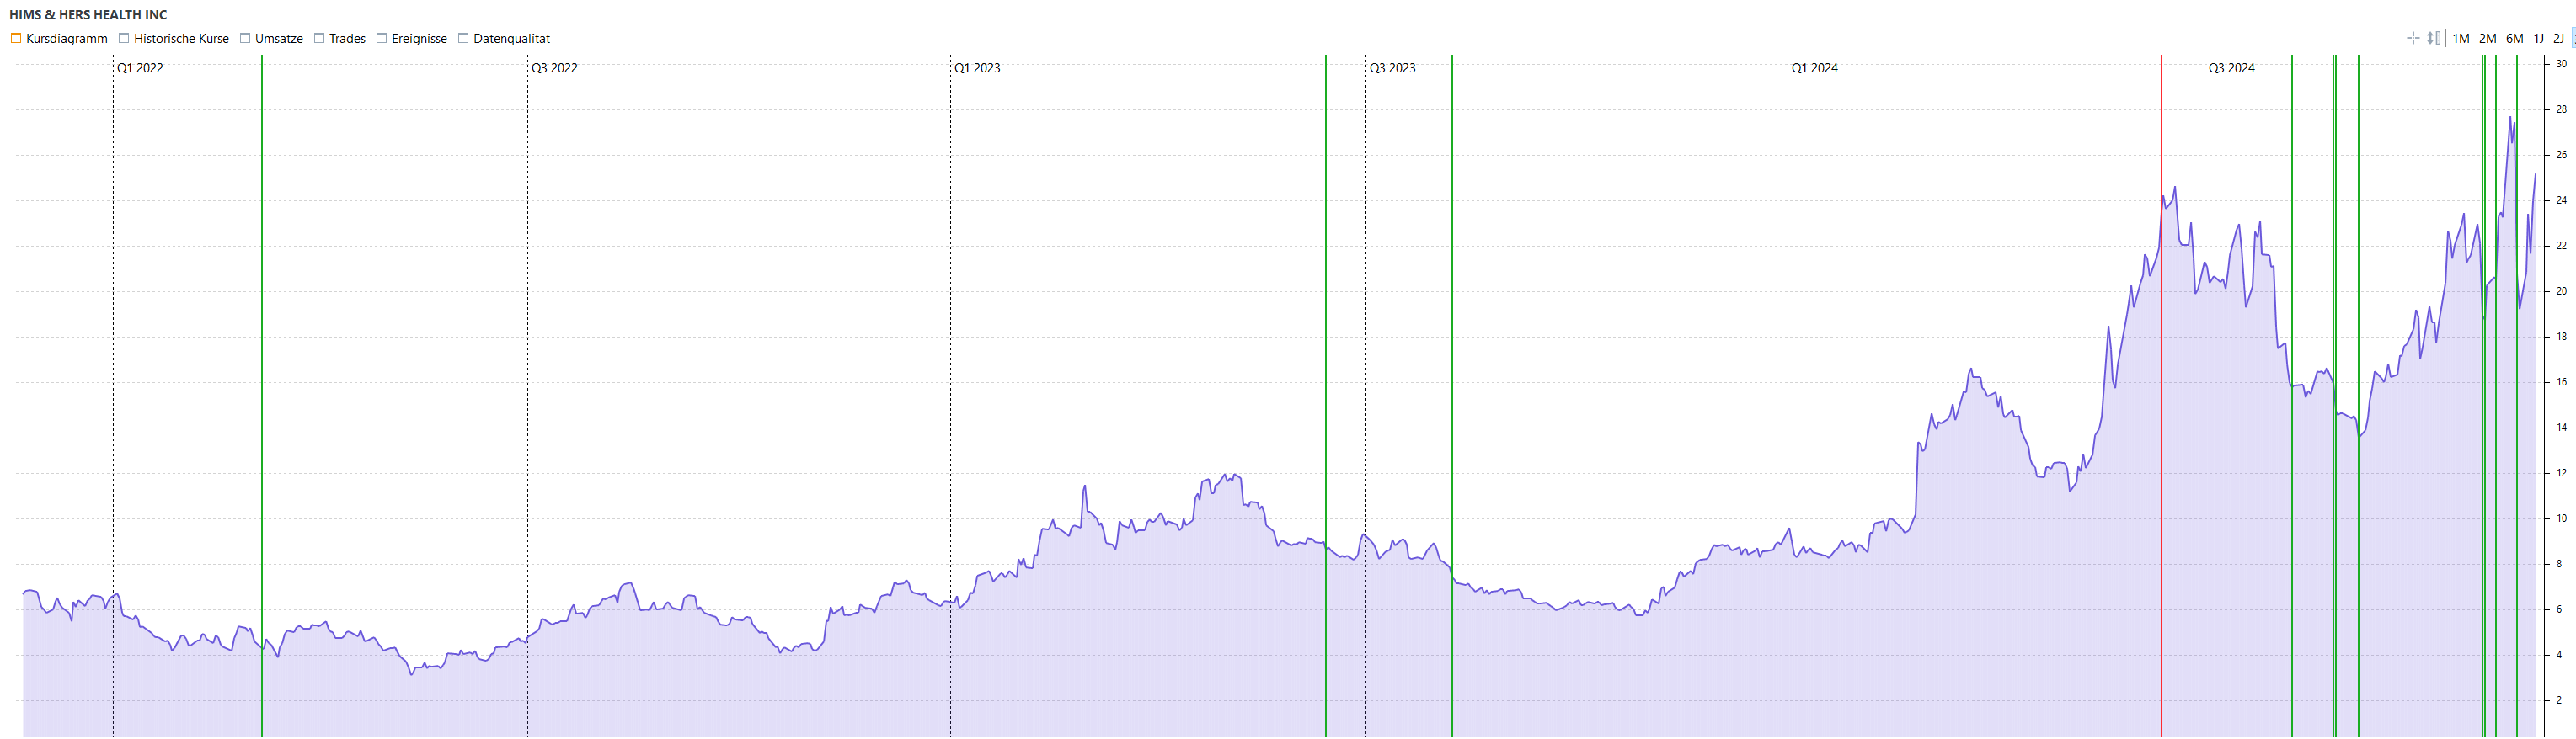
Task: Choose the 2M time range
Action: point(2488,39)
